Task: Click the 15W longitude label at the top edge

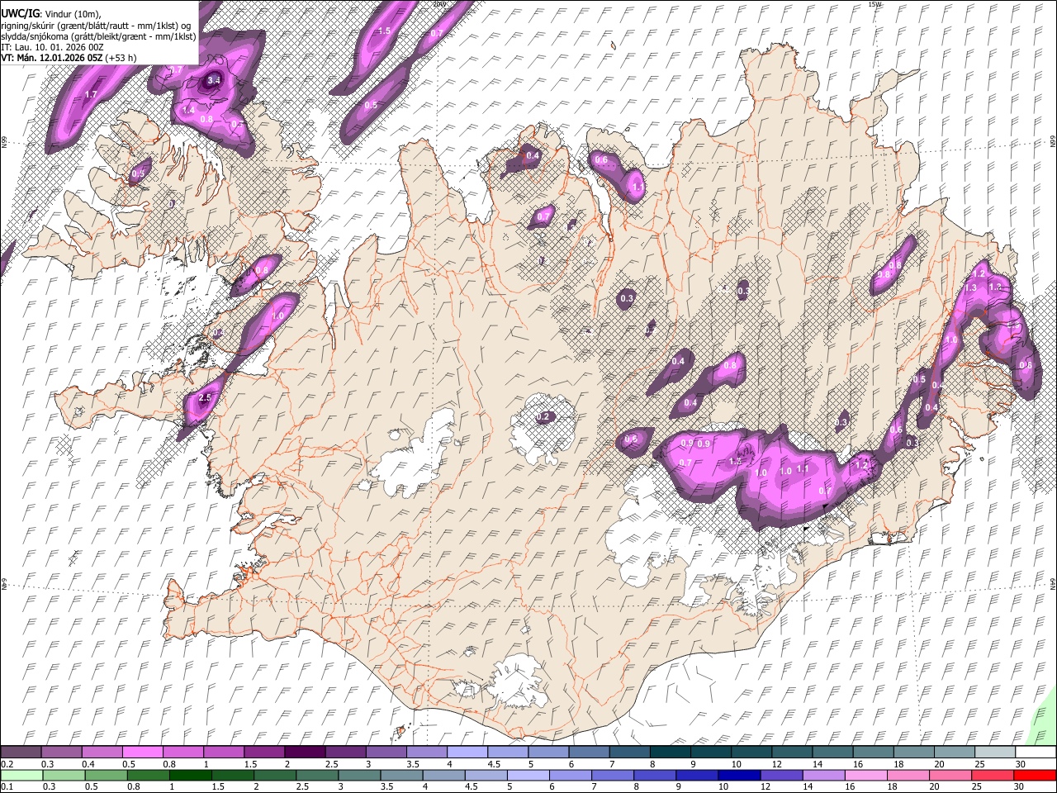Action: [x=875, y=4]
